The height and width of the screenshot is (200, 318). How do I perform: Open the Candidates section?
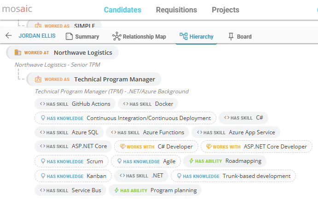tap(122, 10)
